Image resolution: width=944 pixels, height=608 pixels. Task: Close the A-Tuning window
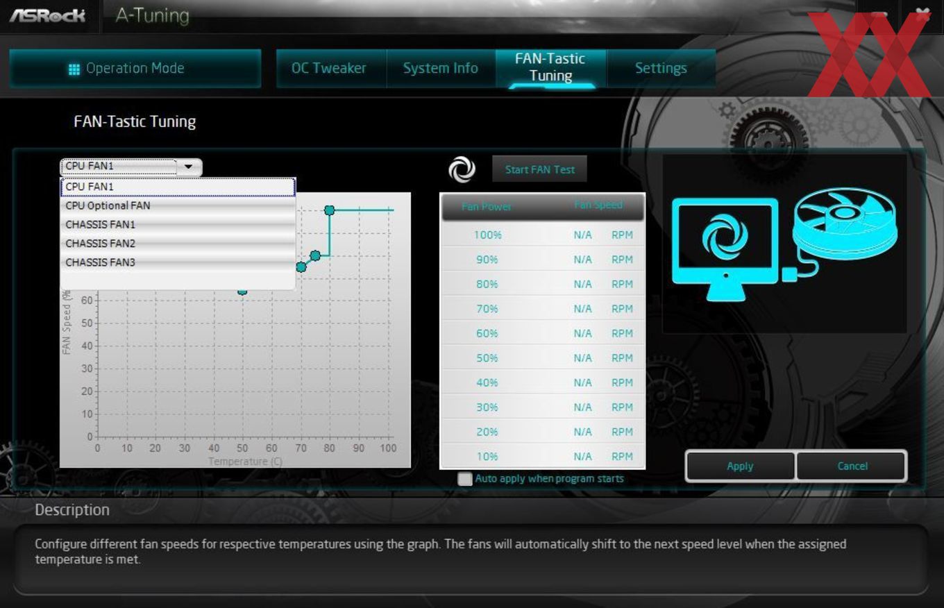click(922, 13)
